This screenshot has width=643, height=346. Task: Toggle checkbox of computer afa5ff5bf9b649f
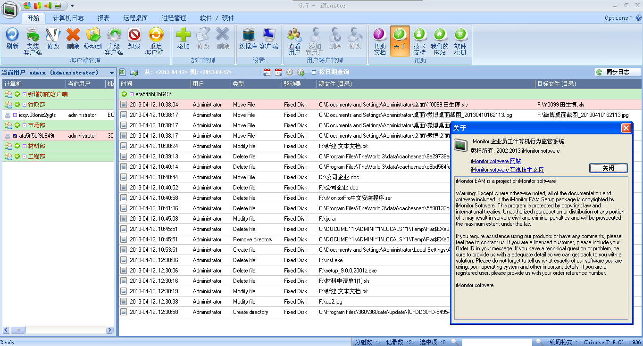(15, 136)
